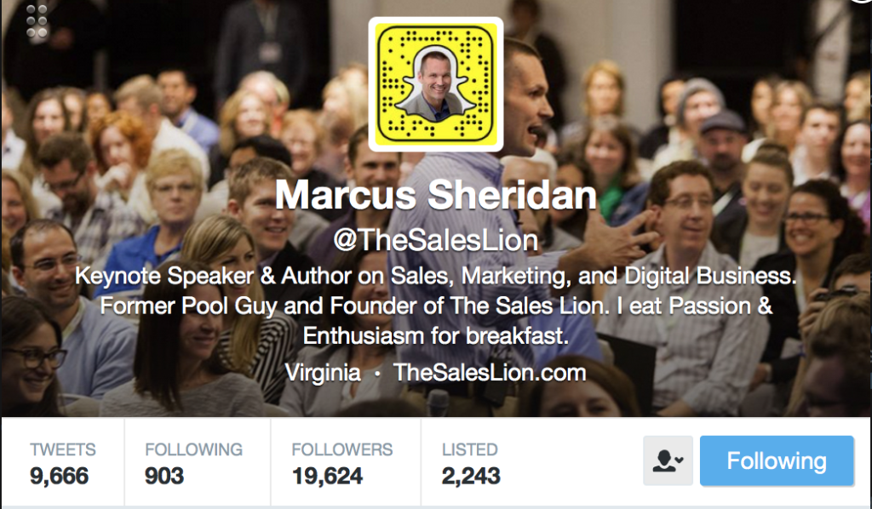The width and height of the screenshot is (872, 509).
Task: Click the six-dot grip icon
Action: click(x=37, y=21)
